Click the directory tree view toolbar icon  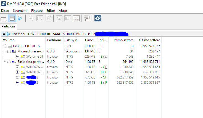click(x=59, y=18)
